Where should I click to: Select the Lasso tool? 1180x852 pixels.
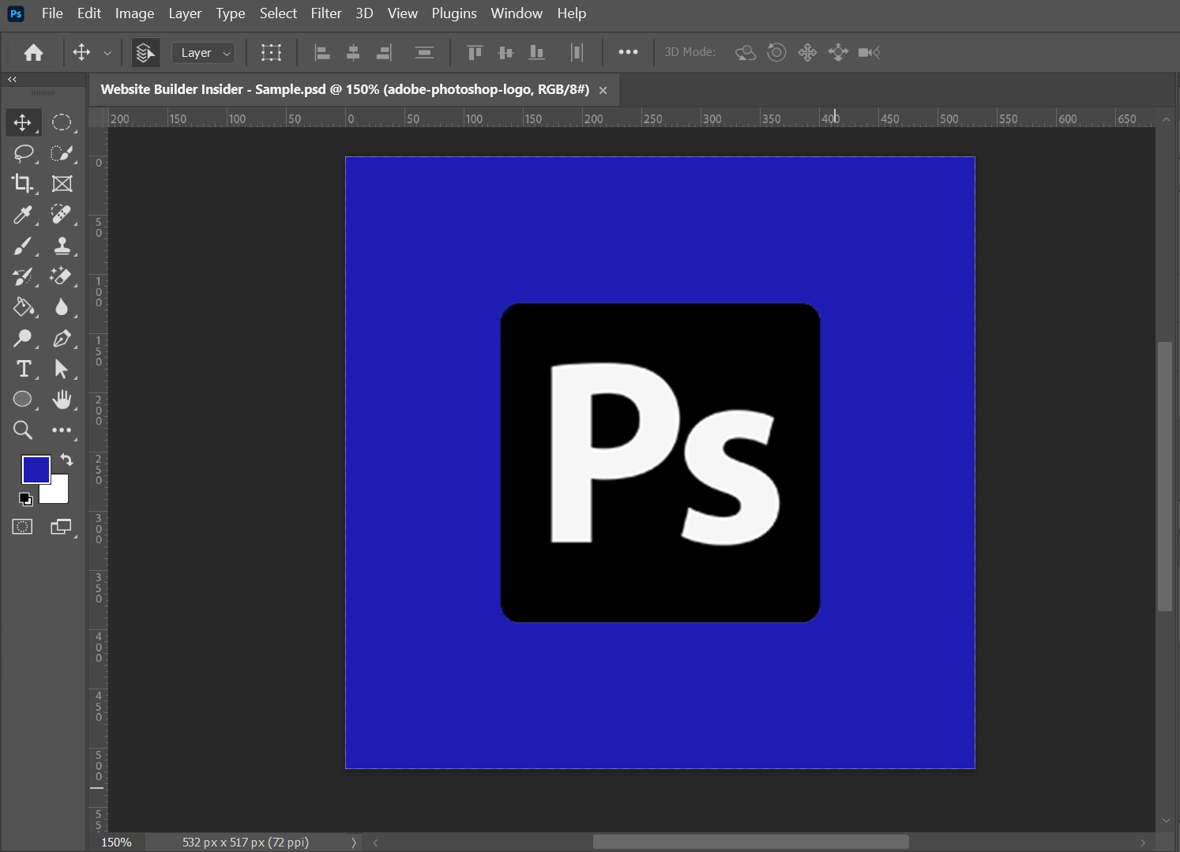(x=23, y=152)
